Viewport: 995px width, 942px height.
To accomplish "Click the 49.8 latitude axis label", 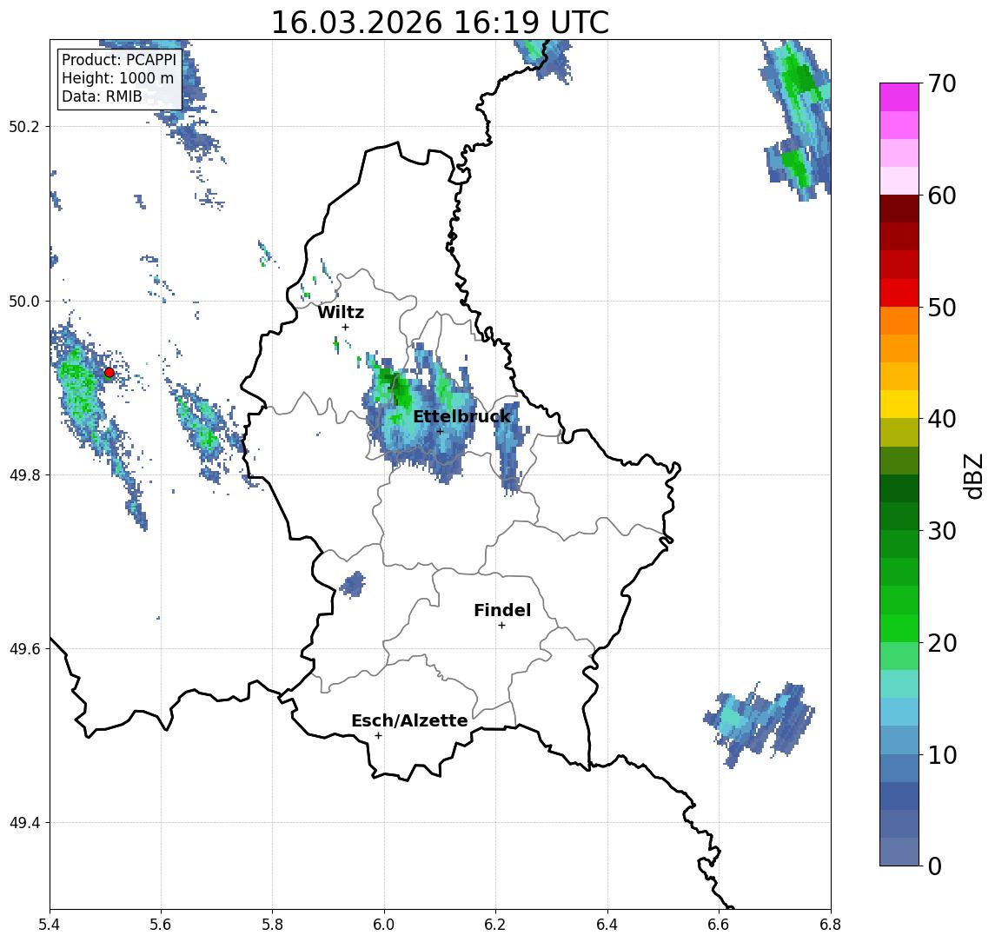I will click(x=24, y=474).
